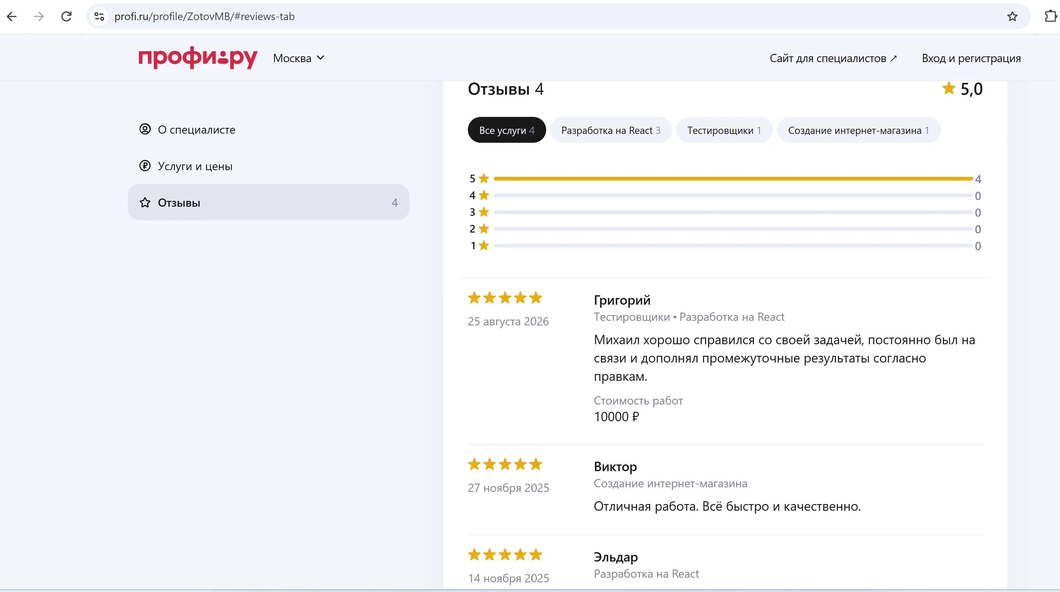Click Создание интернет-магазина under Виктор's name
The height and width of the screenshot is (592, 1060).
point(670,483)
